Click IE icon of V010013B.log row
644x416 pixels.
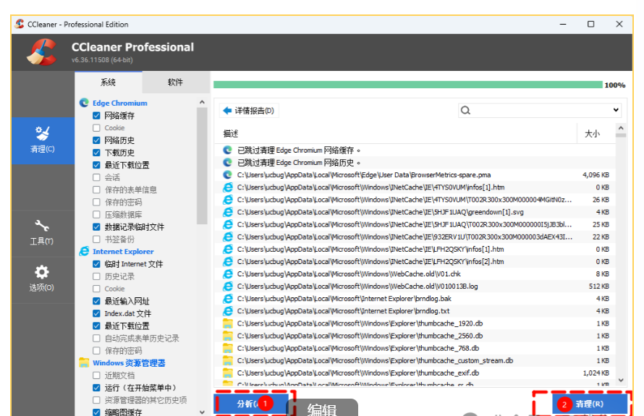click(227, 286)
